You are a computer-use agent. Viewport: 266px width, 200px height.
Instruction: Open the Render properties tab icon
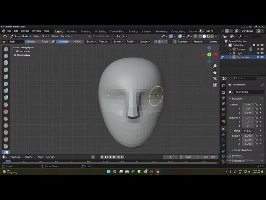(223, 92)
